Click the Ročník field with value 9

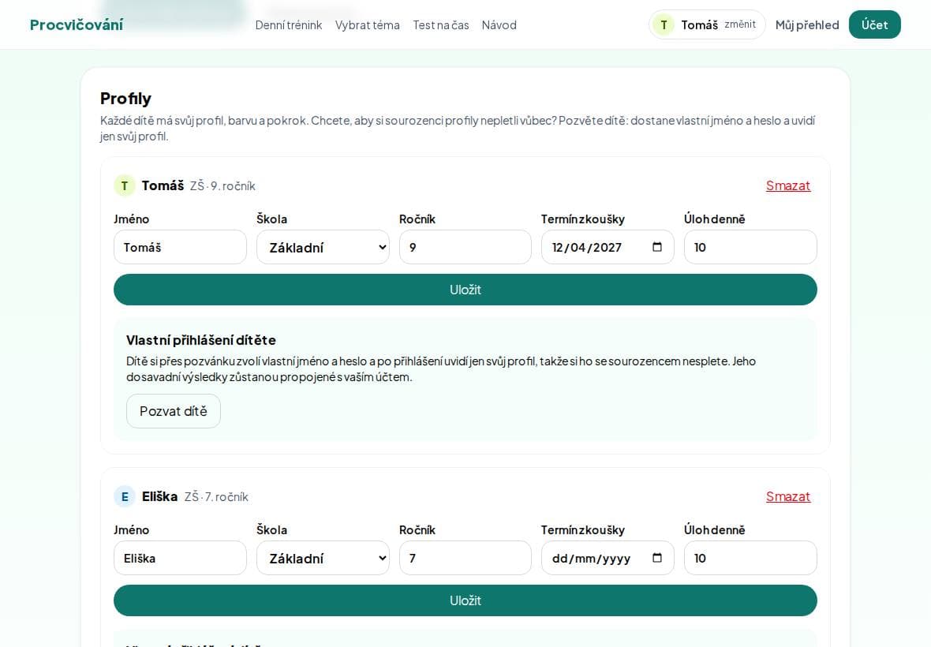(x=466, y=247)
